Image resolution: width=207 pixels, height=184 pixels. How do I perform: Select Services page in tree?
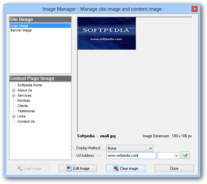(24, 95)
